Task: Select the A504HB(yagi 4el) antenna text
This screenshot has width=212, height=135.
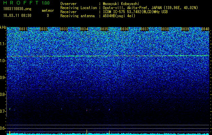Action: (x=119, y=16)
